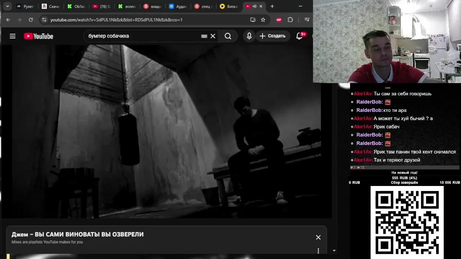The image size is (461, 259).
Task: Click the webcam overlay feed
Action: tap(387, 41)
